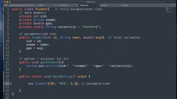This screenshot has width=177, height=99.
Task: Click method name main on line 20
Action: (x=56, y=76)
